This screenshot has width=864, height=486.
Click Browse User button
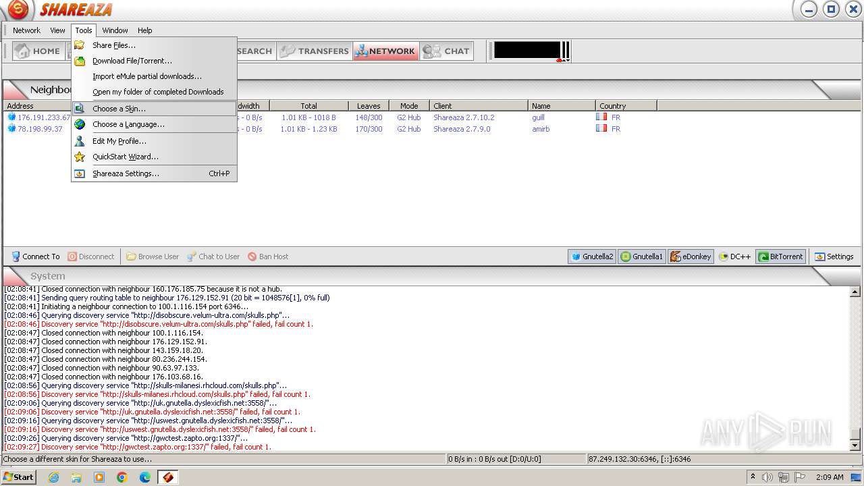click(153, 256)
